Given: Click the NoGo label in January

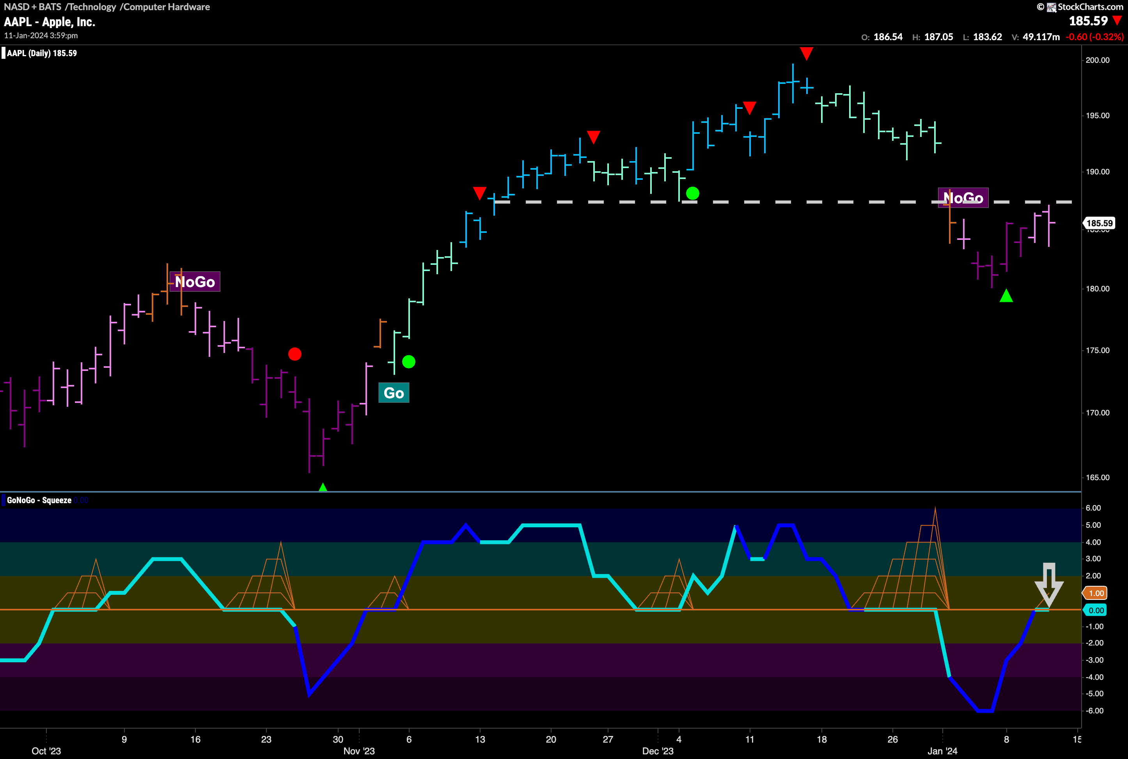Looking at the screenshot, I should pyautogui.click(x=963, y=197).
